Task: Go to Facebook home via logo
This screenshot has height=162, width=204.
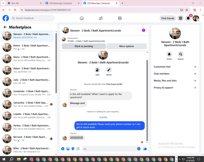Action: (x=6, y=18)
